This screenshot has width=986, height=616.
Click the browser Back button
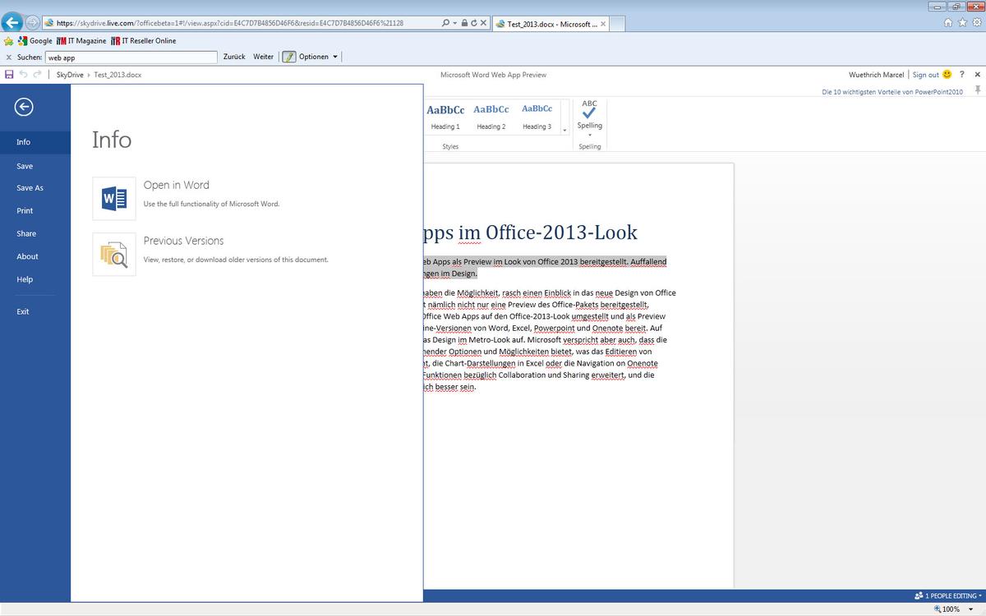tap(12, 23)
